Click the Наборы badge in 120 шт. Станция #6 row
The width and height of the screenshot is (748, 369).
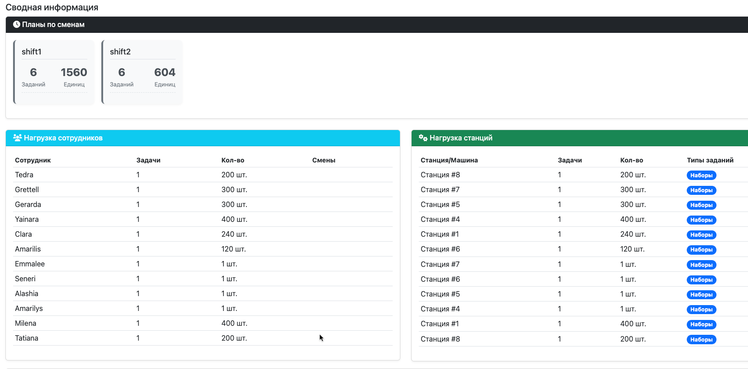[x=701, y=250]
